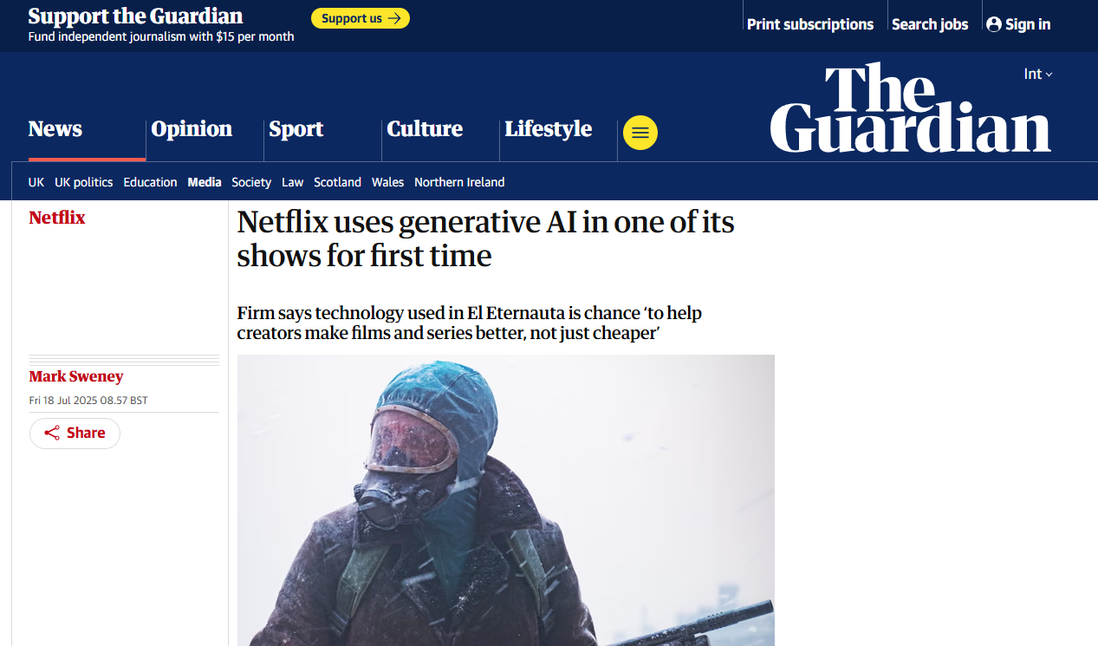Image resolution: width=1098 pixels, height=646 pixels.
Task: Expand the Int edition dropdown
Action: [x=1038, y=75]
